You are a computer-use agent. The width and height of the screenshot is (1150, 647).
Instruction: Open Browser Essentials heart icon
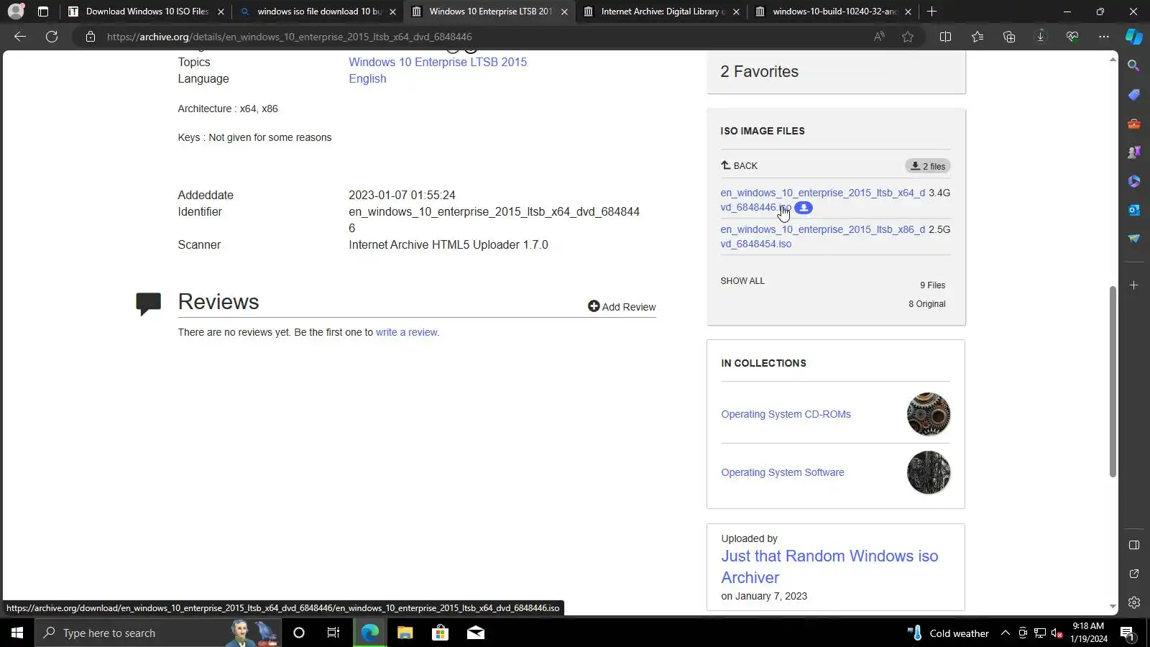[1072, 37]
